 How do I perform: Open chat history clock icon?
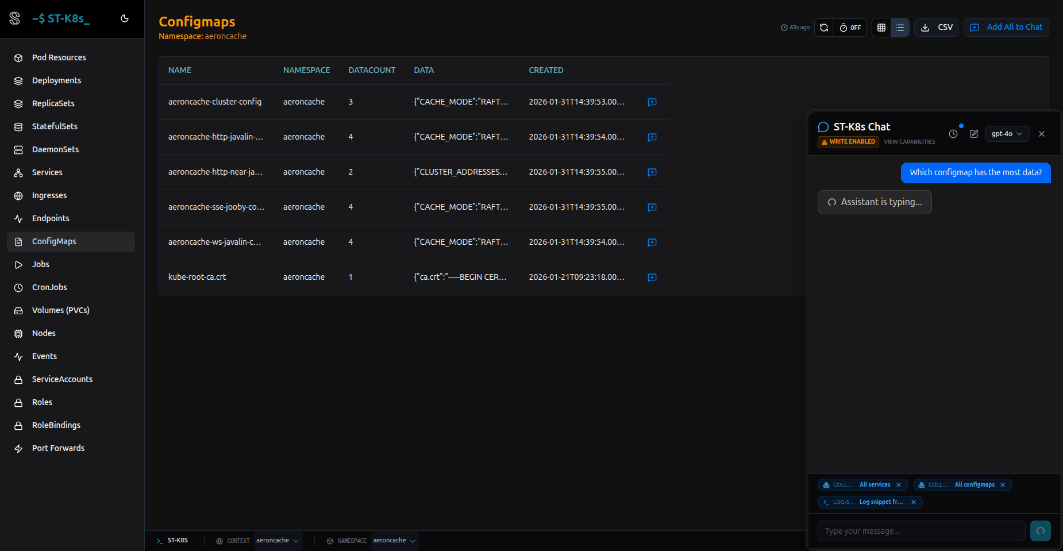click(x=953, y=134)
